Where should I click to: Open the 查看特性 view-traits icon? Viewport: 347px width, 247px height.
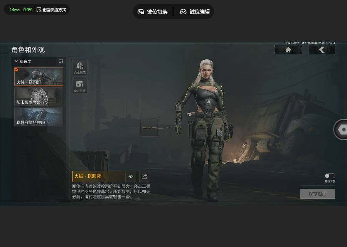click(x=80, y=86)
